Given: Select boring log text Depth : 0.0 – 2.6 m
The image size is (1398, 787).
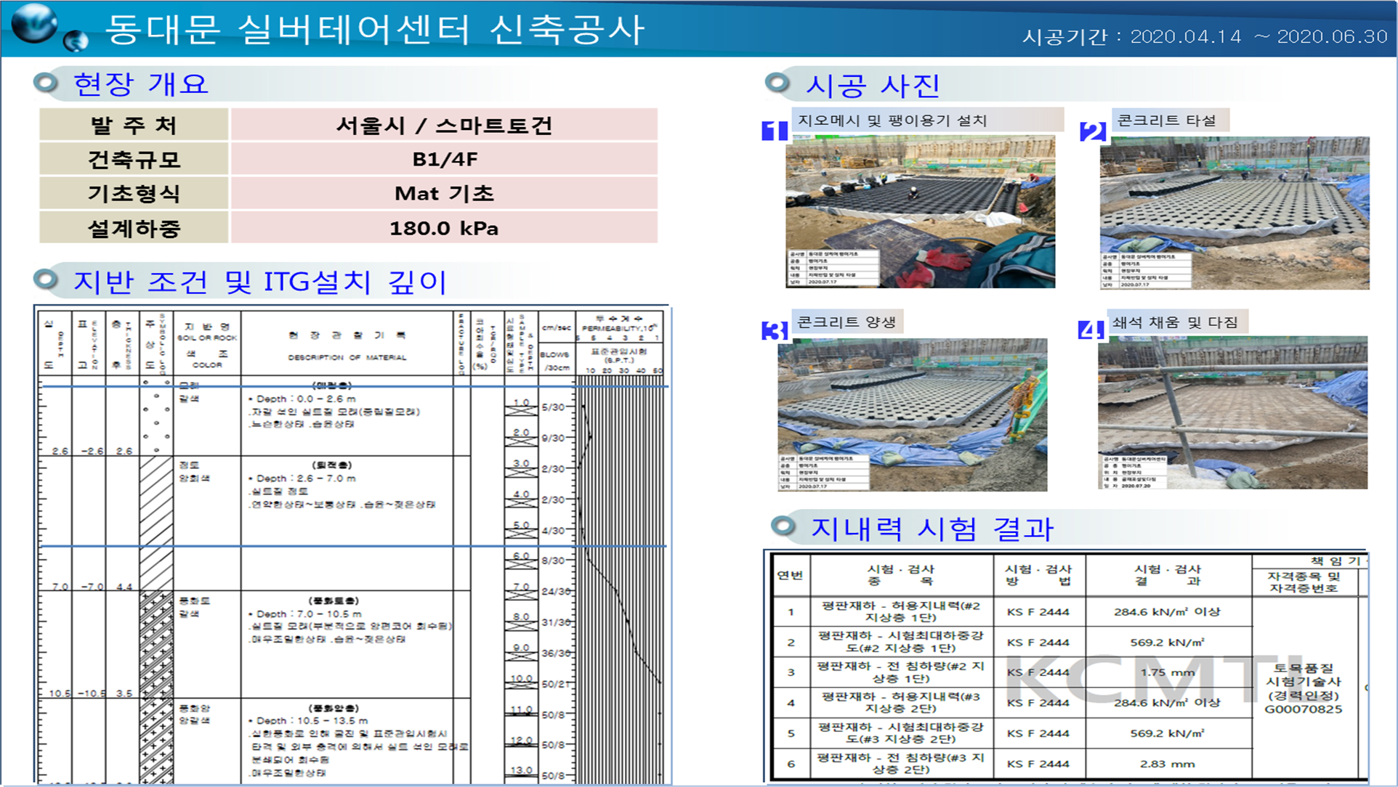Looking at the screenshot, I should click(306, 399).
